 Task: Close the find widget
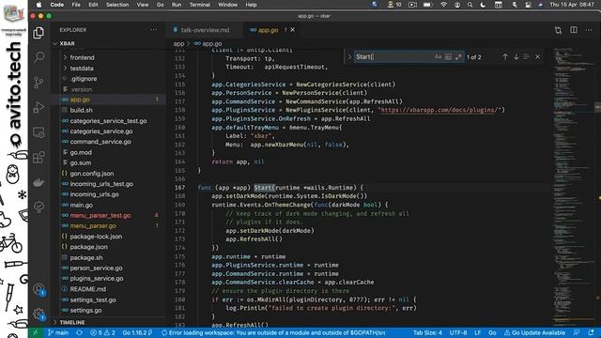click(537, 56)
